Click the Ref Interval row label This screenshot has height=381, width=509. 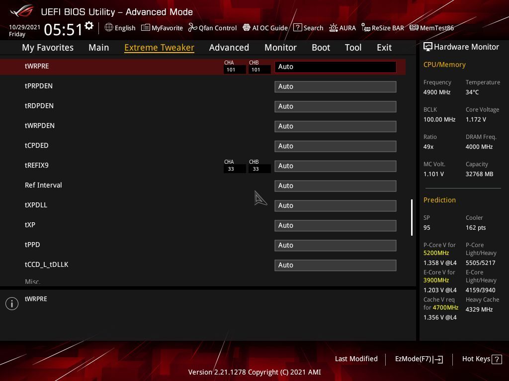coord(43,185)
